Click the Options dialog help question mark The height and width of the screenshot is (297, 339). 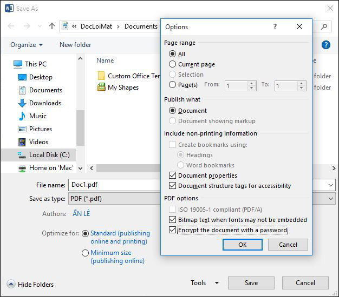click(x=275, y=26)
